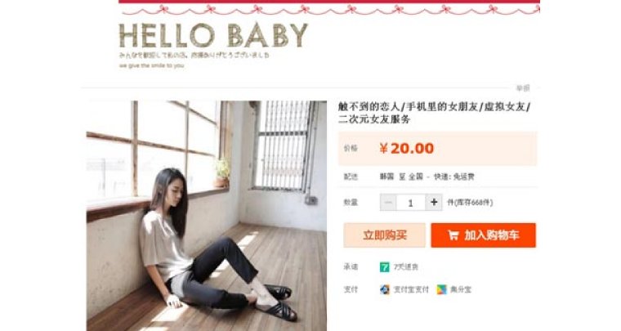
Task: Click the Alipay logo icon
Action: point(385,289)
